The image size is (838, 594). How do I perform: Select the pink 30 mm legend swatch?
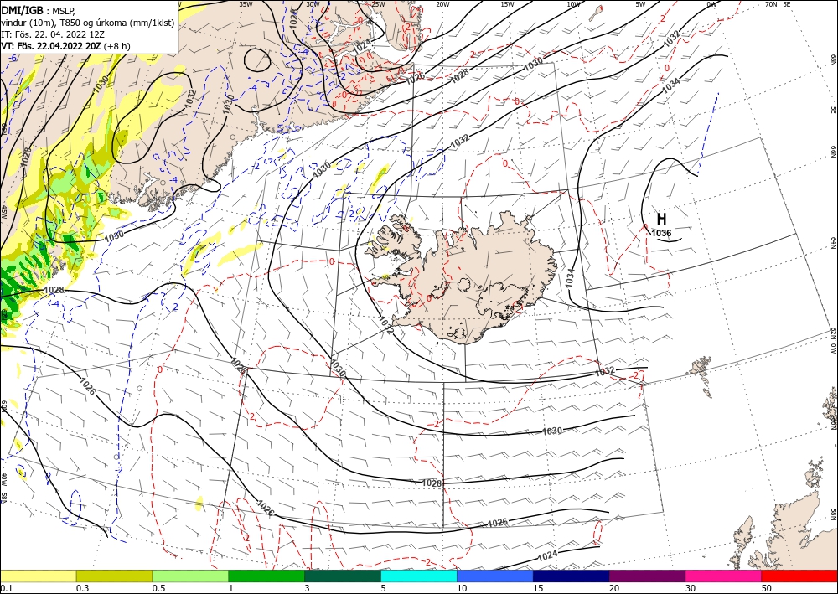click(x=724, y=576)
